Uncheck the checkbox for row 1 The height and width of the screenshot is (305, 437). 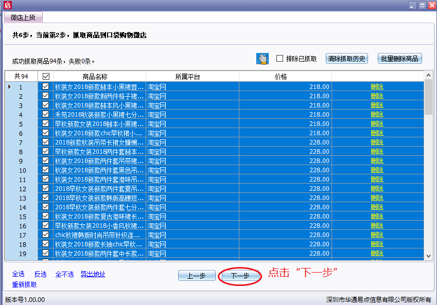tap(46, 86)
